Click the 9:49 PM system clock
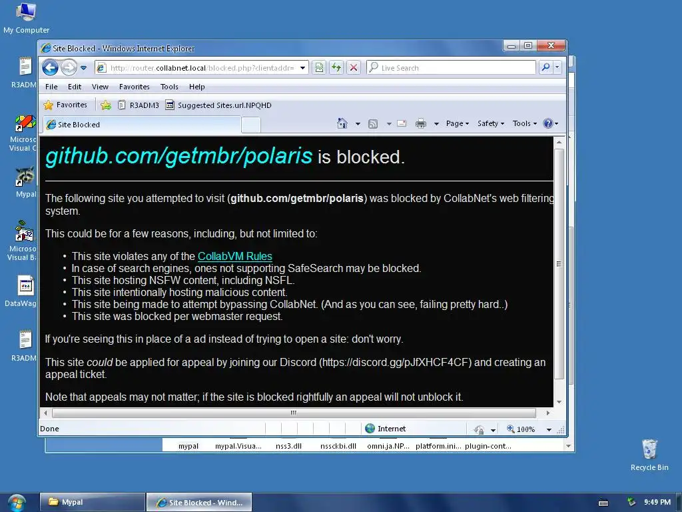The width and height of the screenshot is (682, 512). click(657, 502)
